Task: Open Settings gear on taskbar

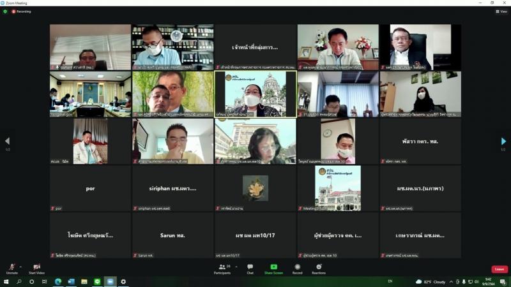Action: click(x=123, y=281)
